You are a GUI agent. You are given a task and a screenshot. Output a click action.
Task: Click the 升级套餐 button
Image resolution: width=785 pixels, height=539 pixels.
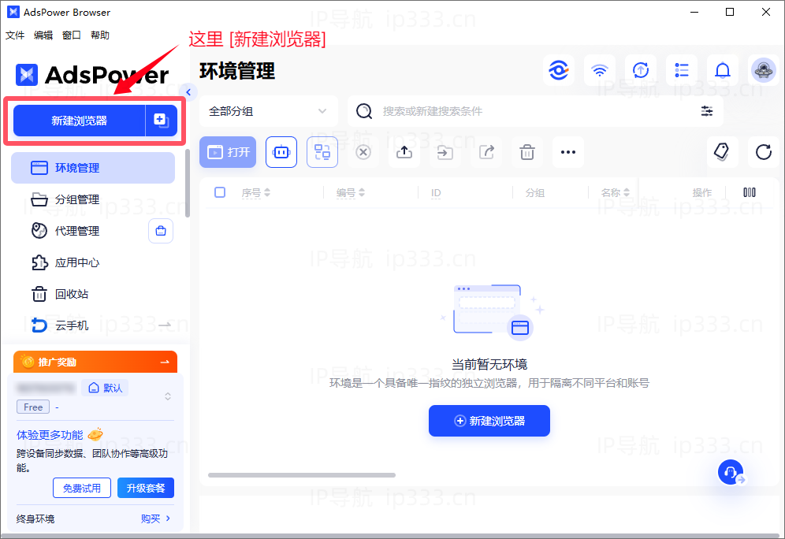coord(146,488)
